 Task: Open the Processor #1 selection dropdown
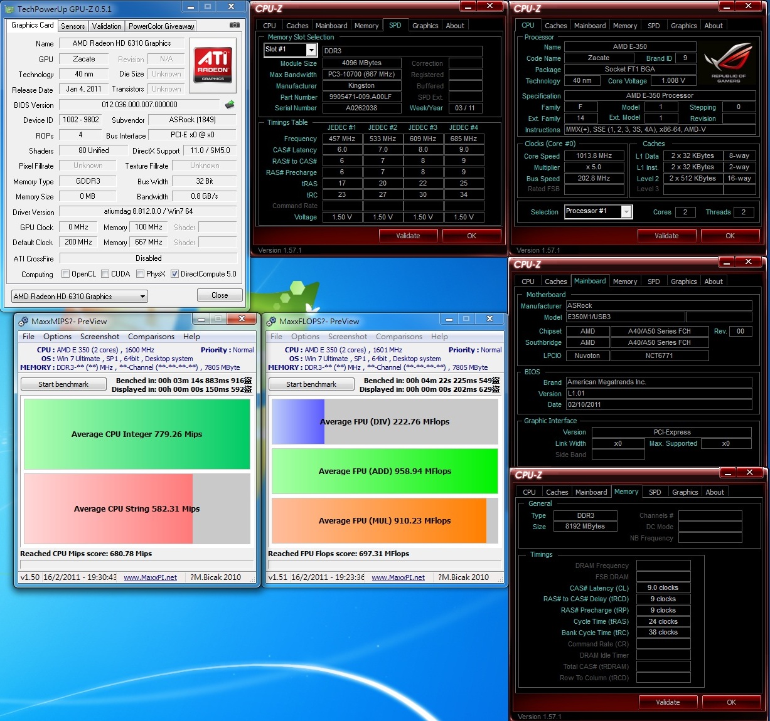(598, 212)
